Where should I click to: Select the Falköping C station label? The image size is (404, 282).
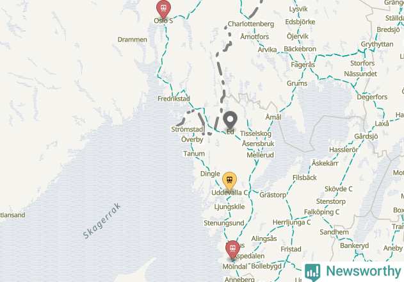tap(321, 212)
